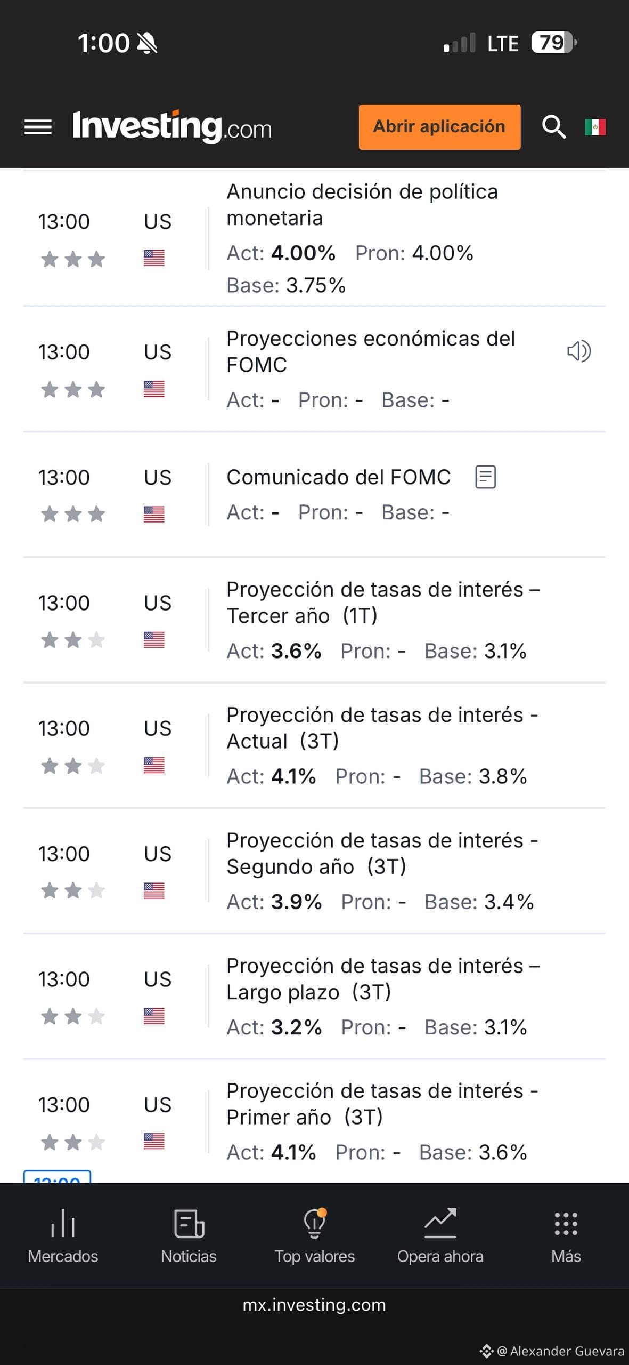Viewport: 629px width, 1365px height.
Task: Open Anuncio decisión de política monetaria event
Action: click(314, 238)
